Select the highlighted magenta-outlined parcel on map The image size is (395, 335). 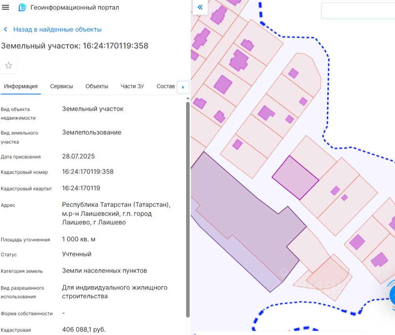click(296, 178)
